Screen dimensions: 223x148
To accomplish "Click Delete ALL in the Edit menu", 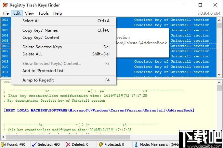I will point(32,54).
